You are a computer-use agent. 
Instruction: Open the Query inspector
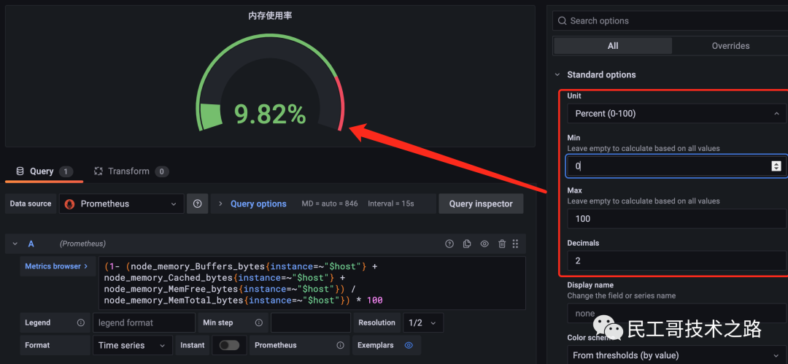click(x=481, y=204)
